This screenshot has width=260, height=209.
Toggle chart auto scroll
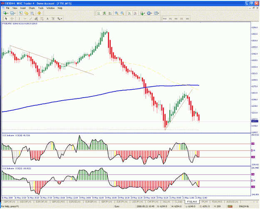coord(129,13)
